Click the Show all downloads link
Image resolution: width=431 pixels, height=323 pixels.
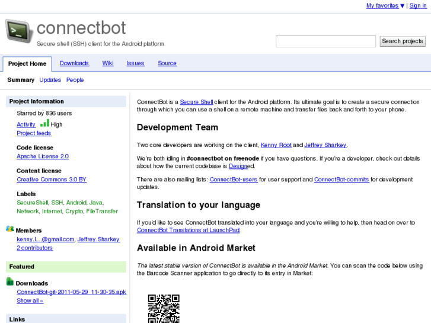pyautogui.click(x=30, y=300)
